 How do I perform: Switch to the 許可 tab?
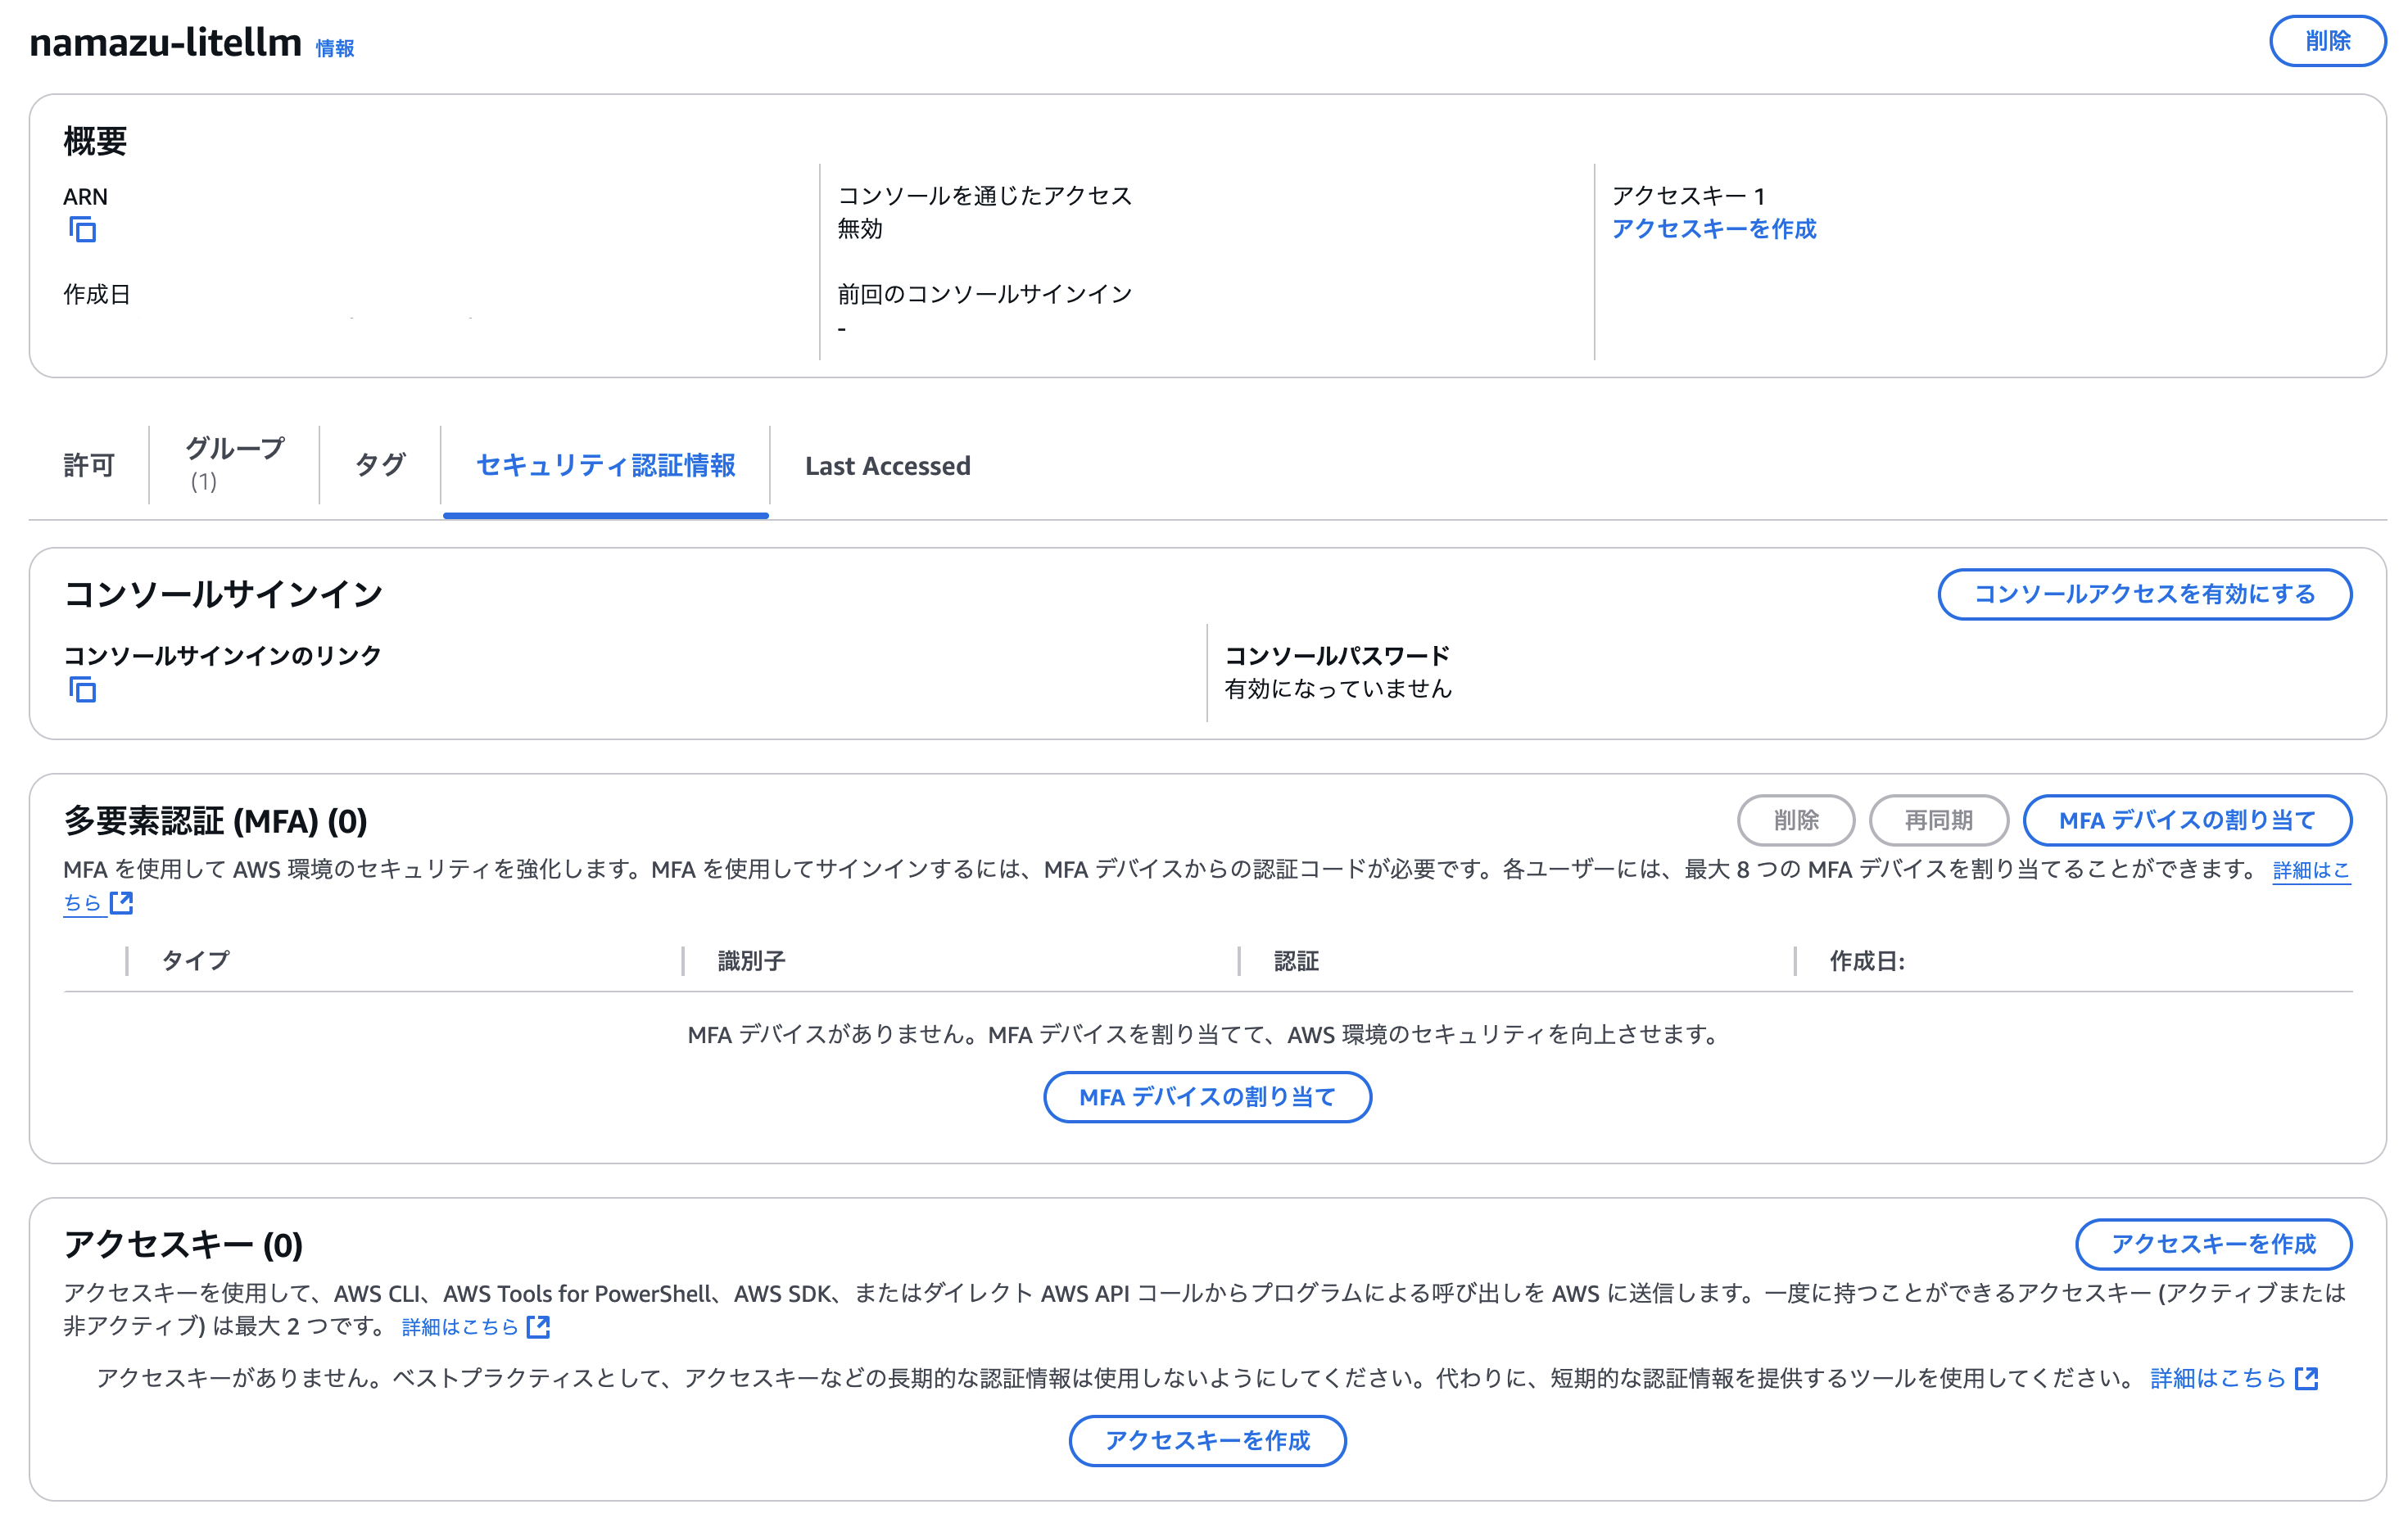89,465
